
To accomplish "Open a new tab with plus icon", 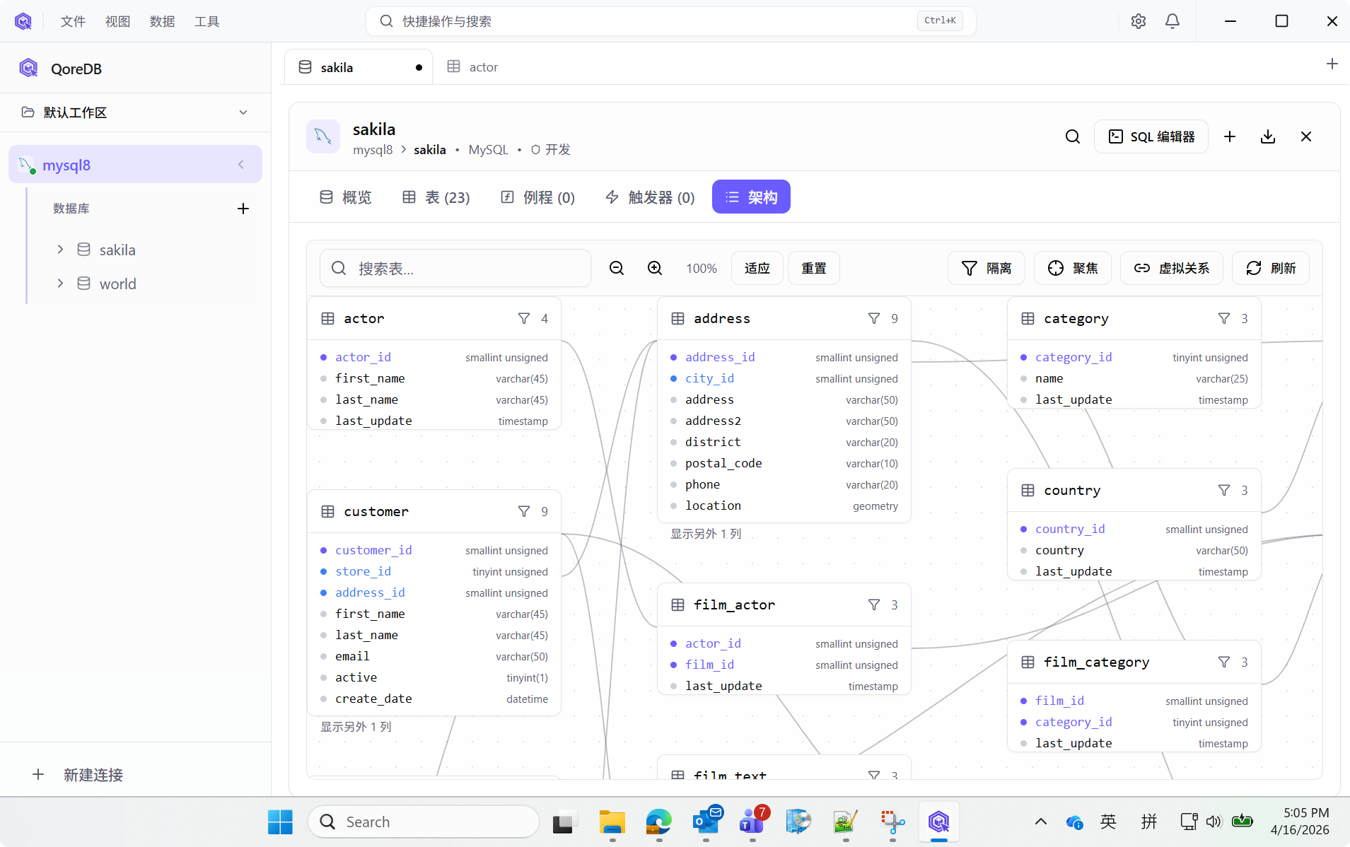I will pos(1332,64).
